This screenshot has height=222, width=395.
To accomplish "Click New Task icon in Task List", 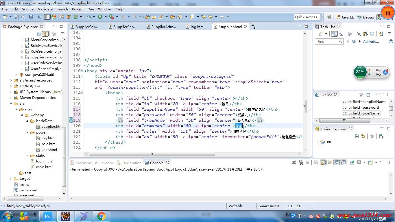I will (x=321, y=34).
